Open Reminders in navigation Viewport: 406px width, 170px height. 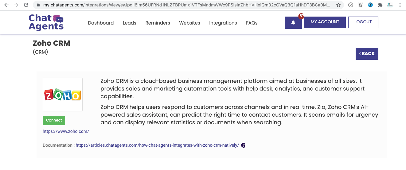click(x=158, y=23)
